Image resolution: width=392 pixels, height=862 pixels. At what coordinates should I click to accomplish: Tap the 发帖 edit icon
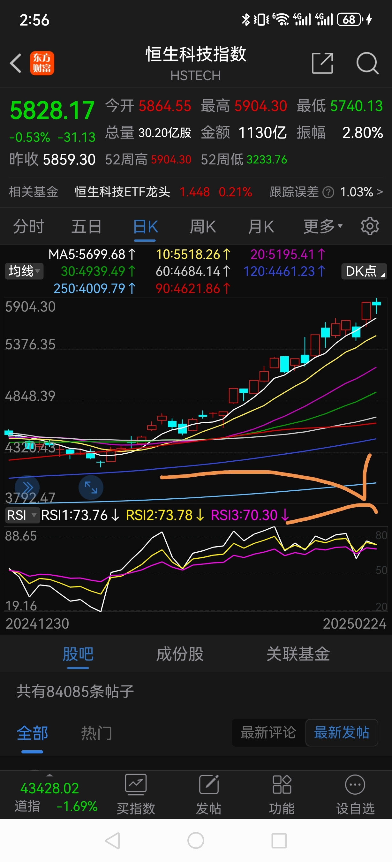(x=209, y=784)
